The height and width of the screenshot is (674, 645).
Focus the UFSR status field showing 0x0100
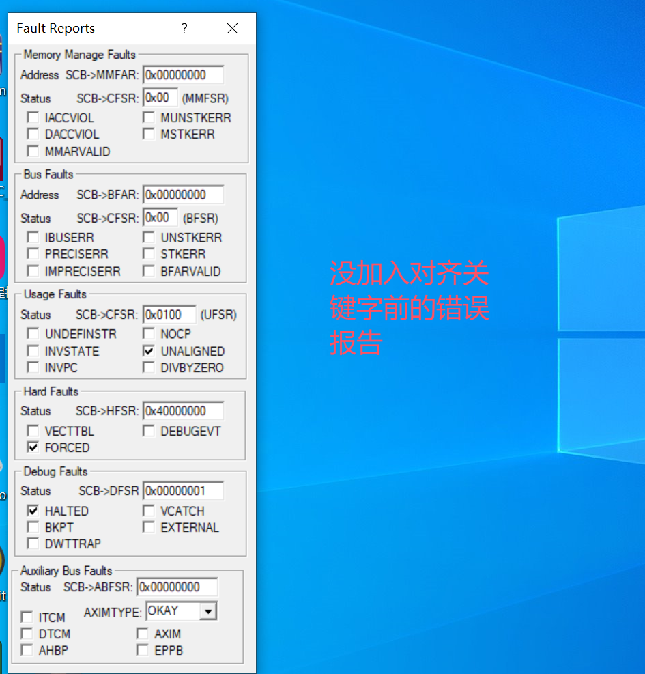coord(169,315)
